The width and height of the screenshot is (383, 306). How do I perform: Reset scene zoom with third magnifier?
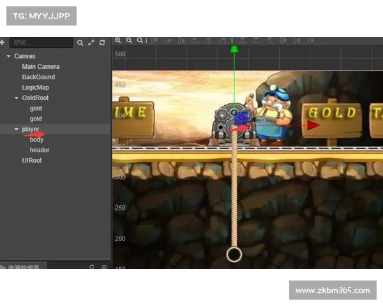pos(140,41)
